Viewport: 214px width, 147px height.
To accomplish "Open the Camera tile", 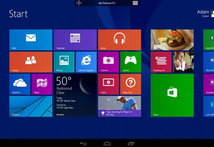I will pos(108,62).
